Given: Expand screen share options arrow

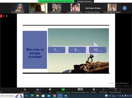Looking at the screenshot, I should (x=70, y=90).
